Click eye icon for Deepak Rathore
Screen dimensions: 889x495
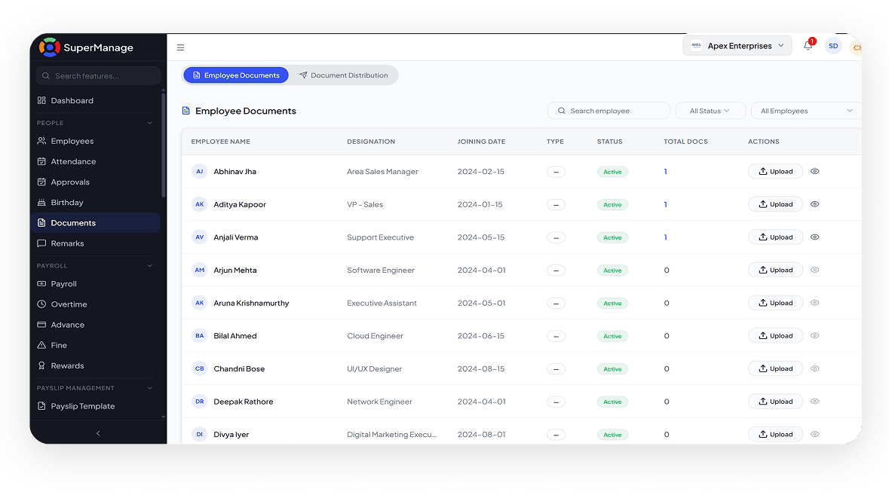pyautogui.click(x=814, y=402)
